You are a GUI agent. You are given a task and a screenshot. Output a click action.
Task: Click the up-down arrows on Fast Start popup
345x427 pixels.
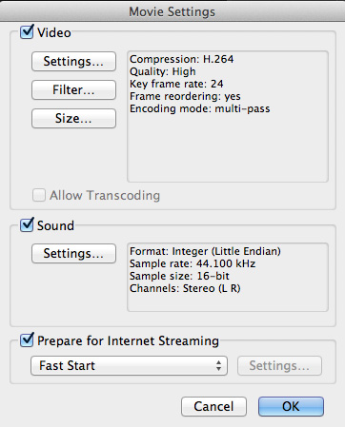tap(218, 365)
